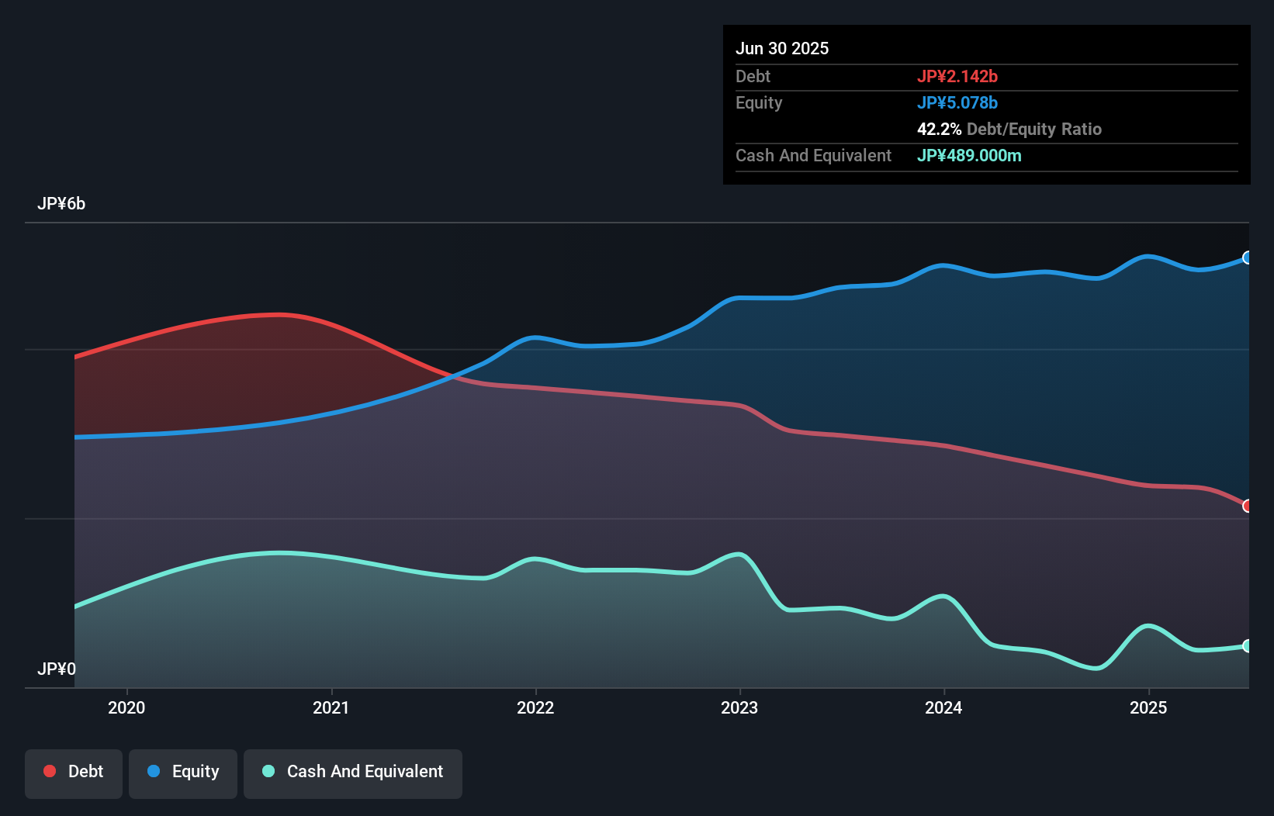The height and width of the screenshot is (816, 1274).
Task: Select the blue Equity endpoint marker on the chart
Action: tap(1247, 258)
